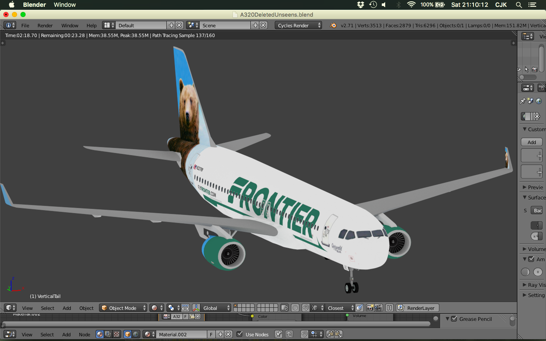Viewport: 546px width, 341px height.
Task: Click the OpenGL render animation clapper icon
Action: (378, 308)
